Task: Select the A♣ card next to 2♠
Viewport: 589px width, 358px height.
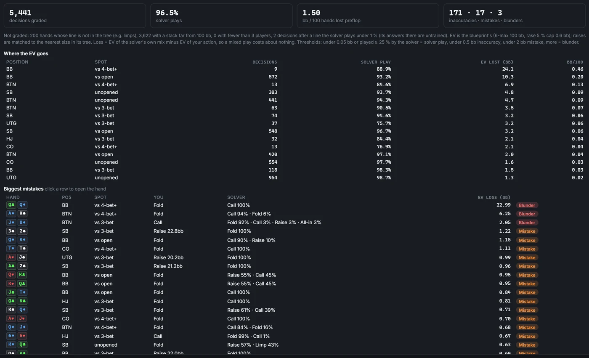Action: click(11, 266)
